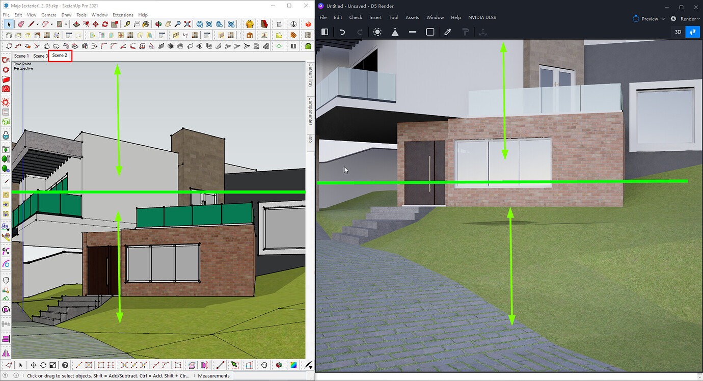Switch to the Scene 2 tab
703x381 pixels.
pos(60,56)
